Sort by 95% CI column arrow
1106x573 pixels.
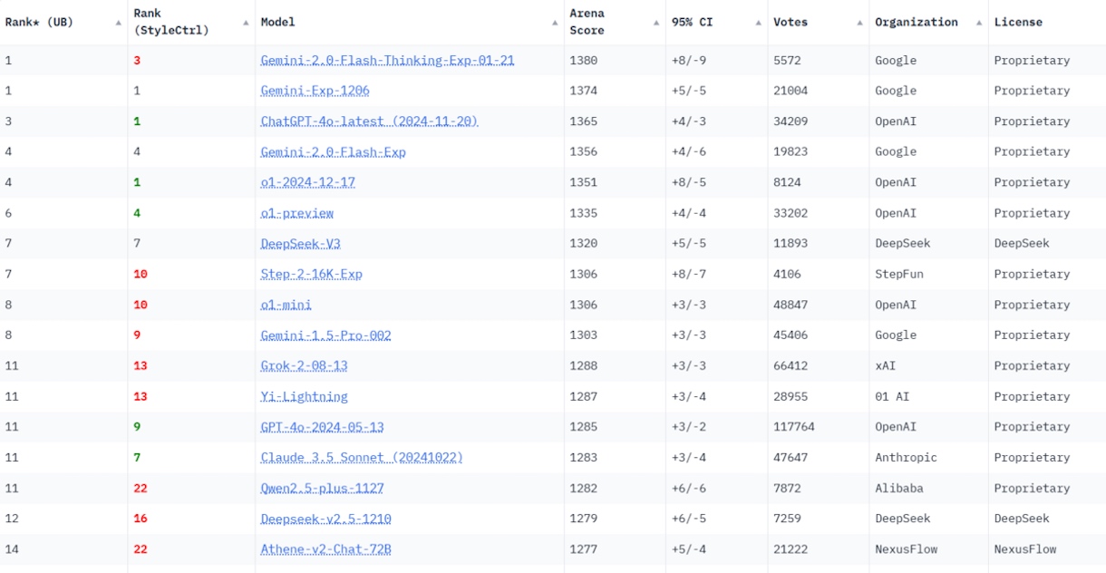click(759, 23)
